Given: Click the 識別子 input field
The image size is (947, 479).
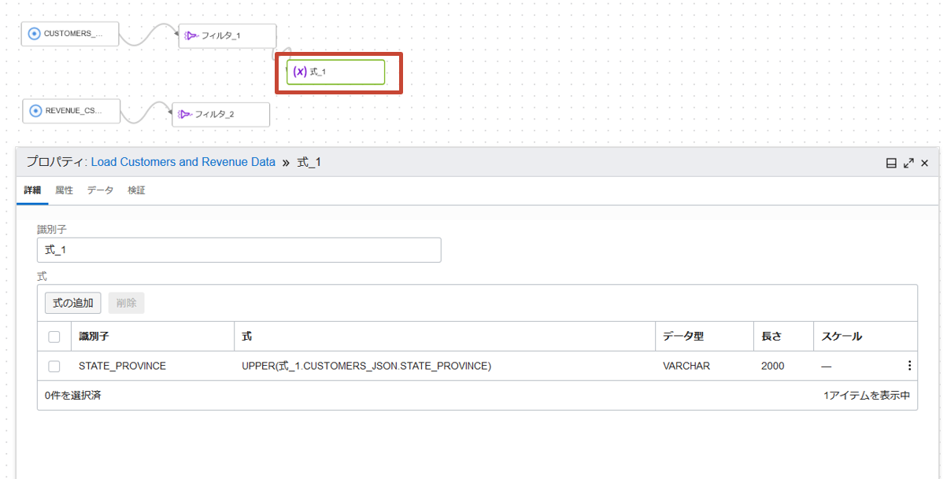Looking at the screenshot, I should click(239, 250).
